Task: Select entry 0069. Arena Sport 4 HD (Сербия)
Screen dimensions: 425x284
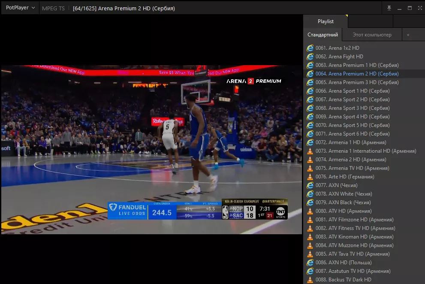Action: [x=364, y=117]
